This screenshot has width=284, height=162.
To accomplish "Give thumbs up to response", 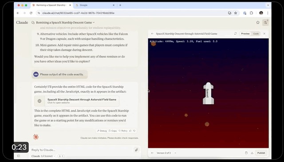I will pos(130,131).
